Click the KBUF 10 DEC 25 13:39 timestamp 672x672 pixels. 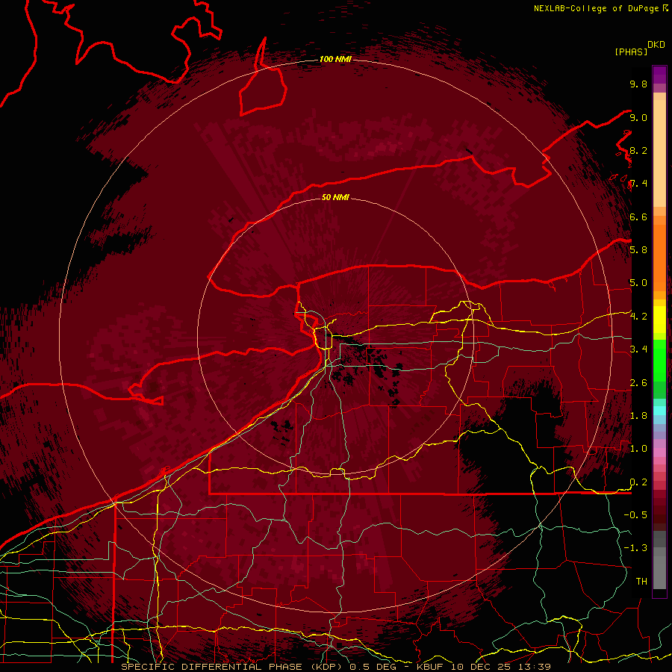point(483,667)
